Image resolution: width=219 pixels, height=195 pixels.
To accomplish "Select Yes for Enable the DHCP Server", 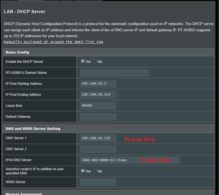I will coord(83,61).
